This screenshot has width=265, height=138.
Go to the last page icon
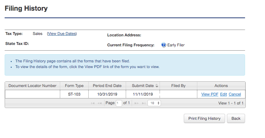tap(144, 103)
